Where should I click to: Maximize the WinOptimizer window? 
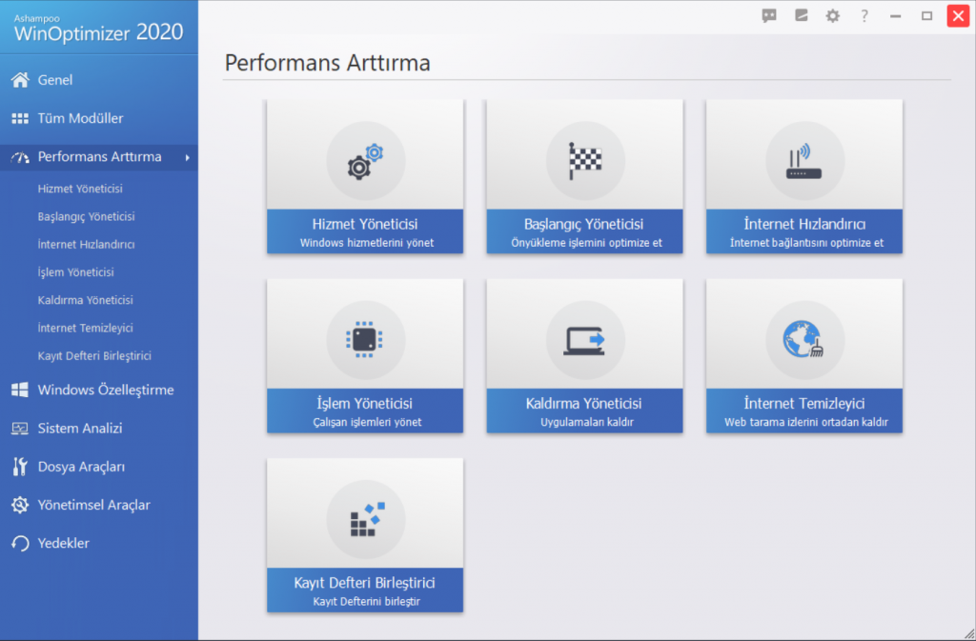pos(926,16)
